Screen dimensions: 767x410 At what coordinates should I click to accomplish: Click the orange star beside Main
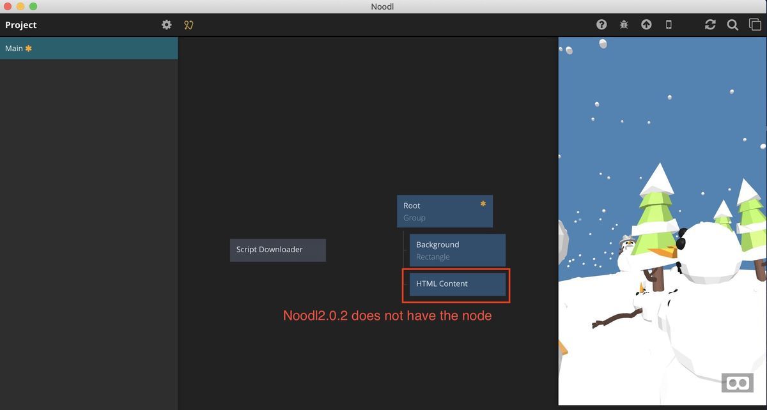point(28,49)
